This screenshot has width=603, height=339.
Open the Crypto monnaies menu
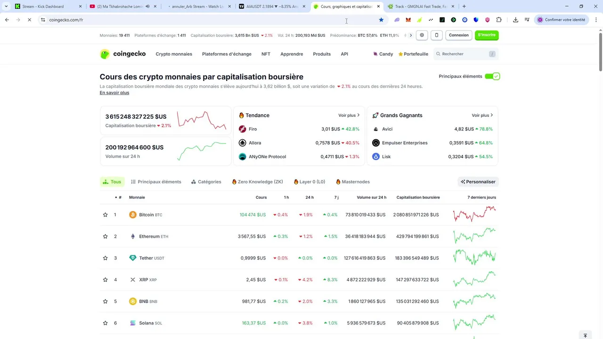[174, 54]
